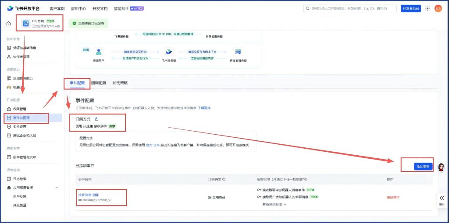Screen dimensions: 449x223
Task: Open the apps grid icon in header
Action: (428, 8)
